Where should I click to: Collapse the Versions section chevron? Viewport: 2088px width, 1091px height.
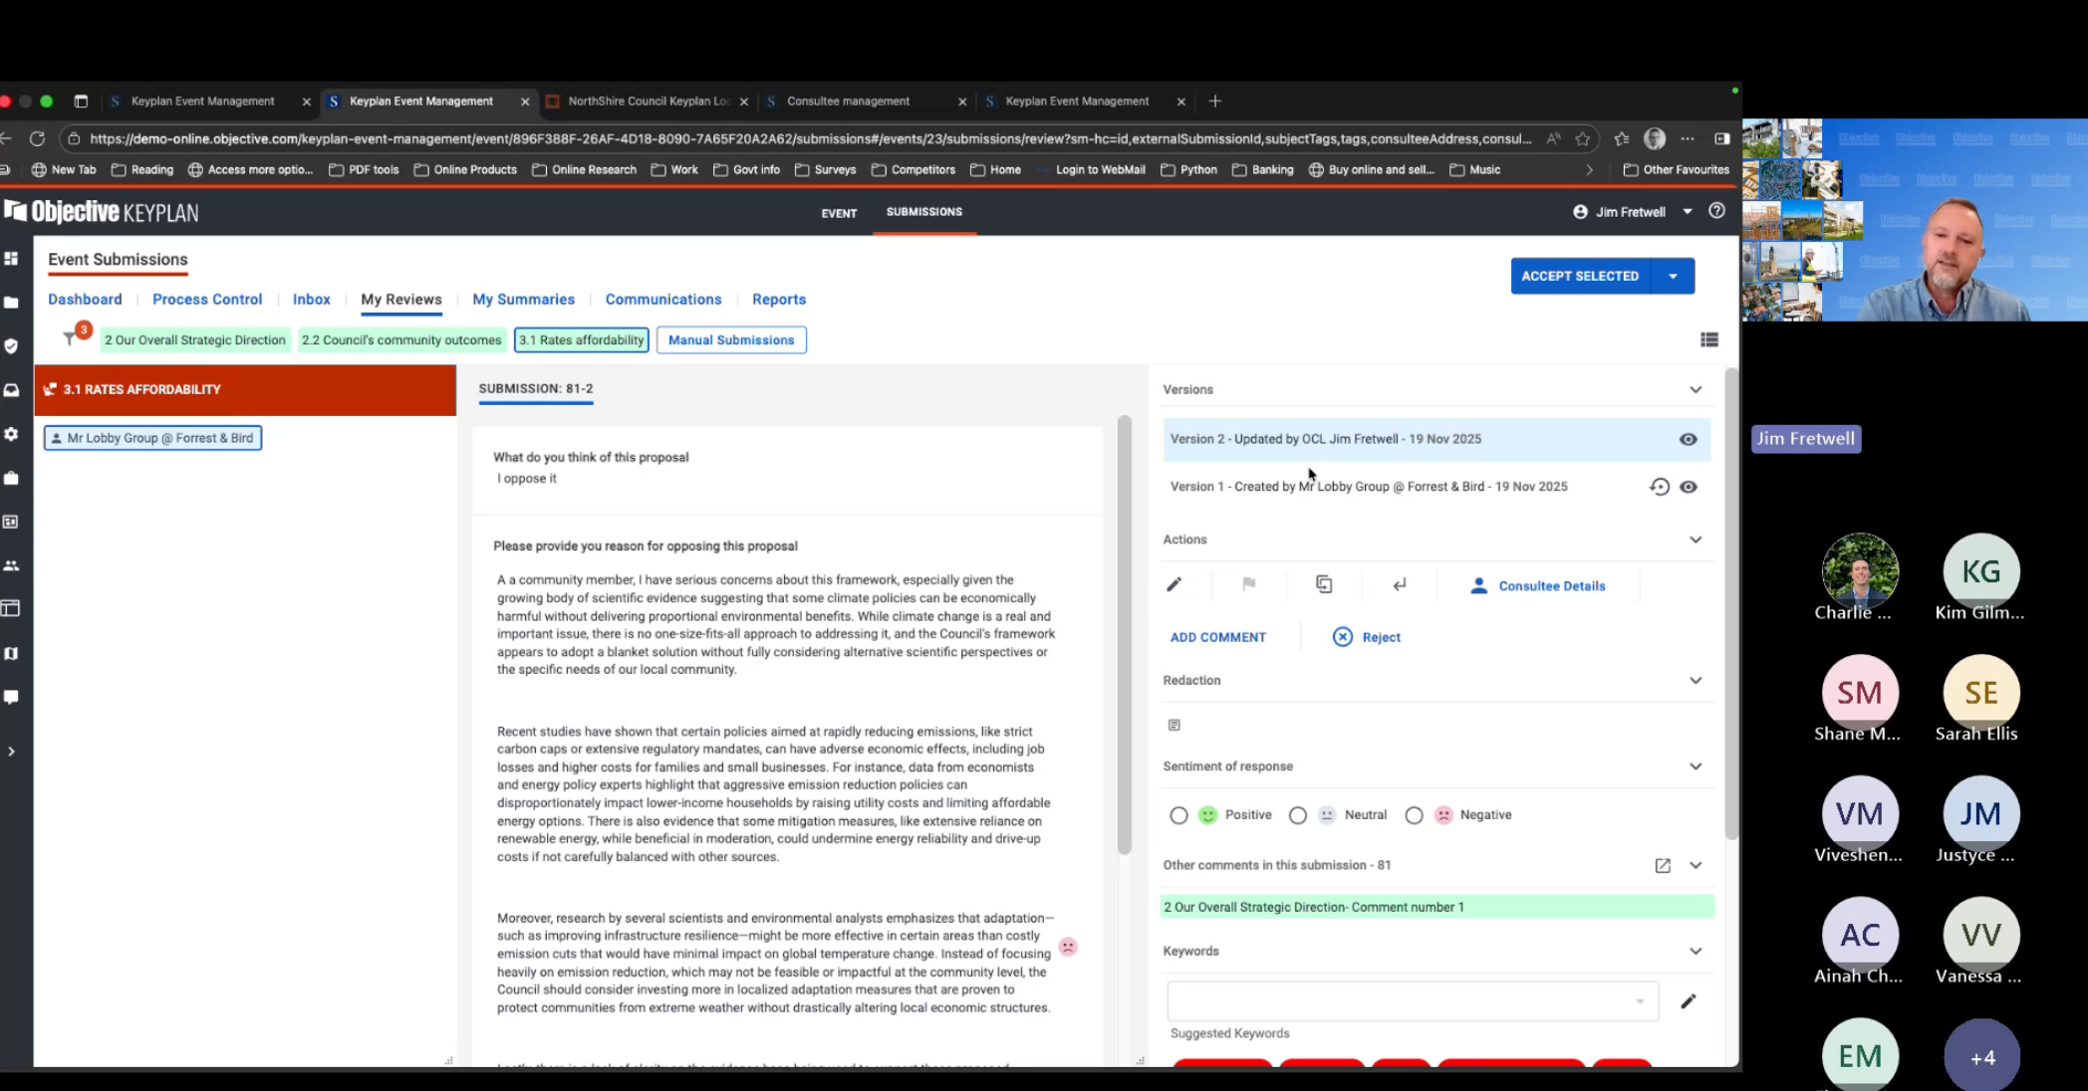coord(1696,389)
